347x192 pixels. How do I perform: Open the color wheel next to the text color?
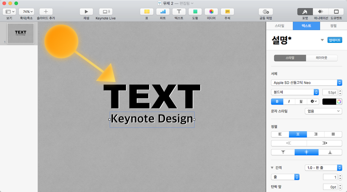pyautogui.click(x=339, y=101)
